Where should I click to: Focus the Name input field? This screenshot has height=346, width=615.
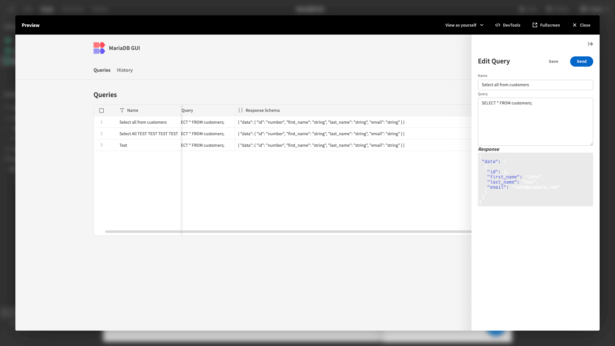pyautogui.click(x=535, y=85)
